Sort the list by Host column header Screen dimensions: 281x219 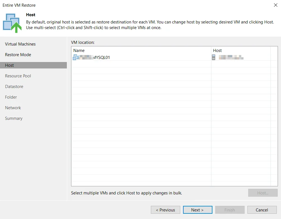[x=241, y=51]
